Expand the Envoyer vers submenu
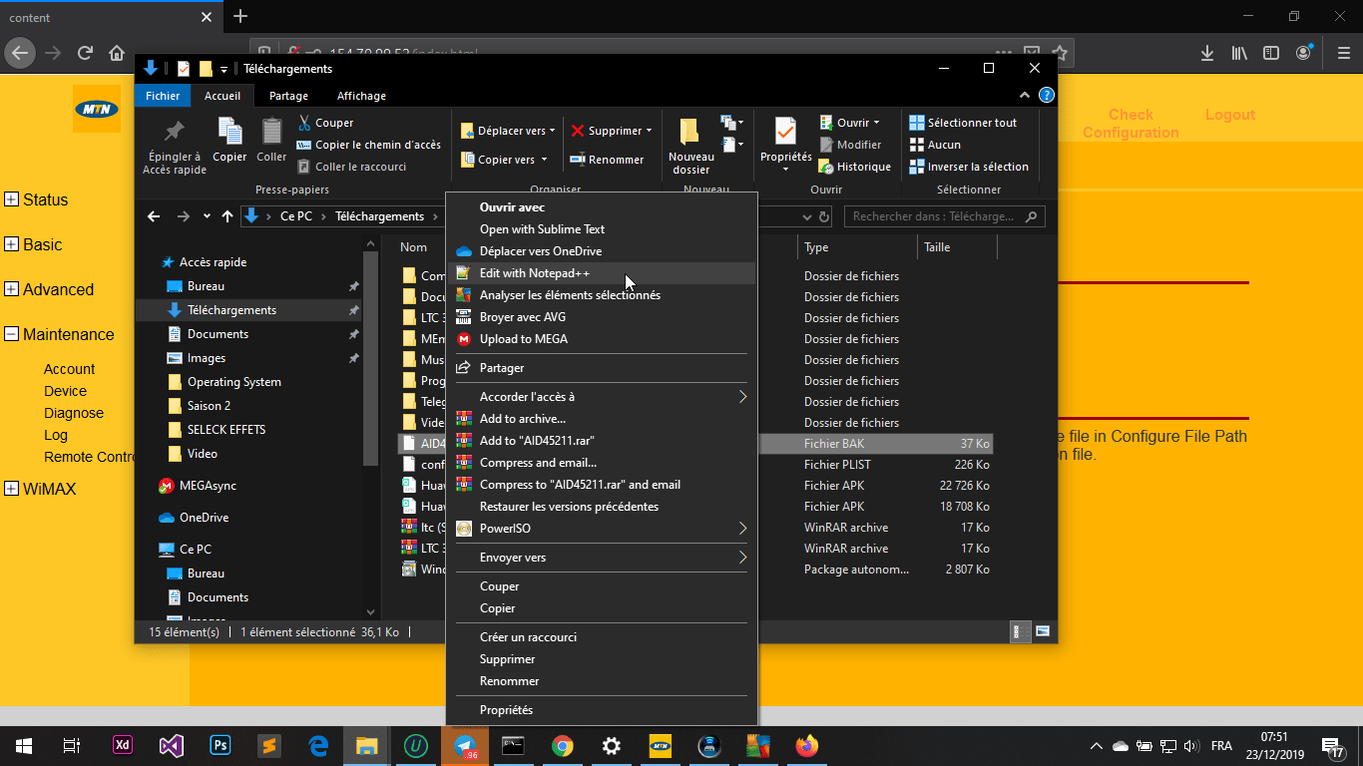This screenshot has height=766, width=1363. 602,558
